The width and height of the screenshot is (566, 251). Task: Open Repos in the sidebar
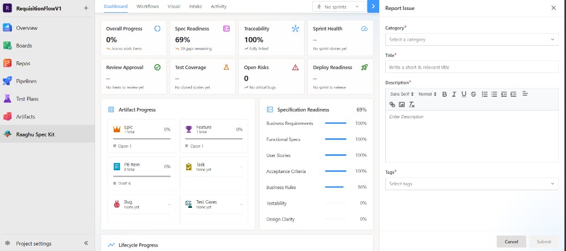coord(48,63)
